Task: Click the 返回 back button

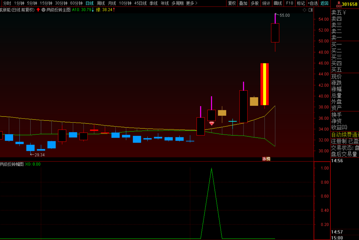Action: 324,3
